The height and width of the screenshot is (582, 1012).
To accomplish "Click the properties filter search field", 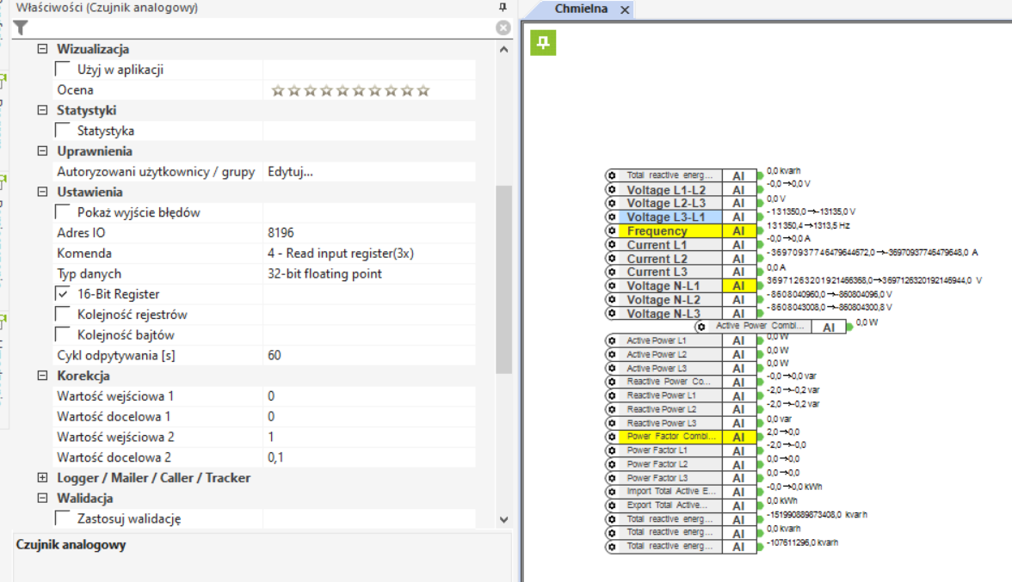I will tap(262, 28).
